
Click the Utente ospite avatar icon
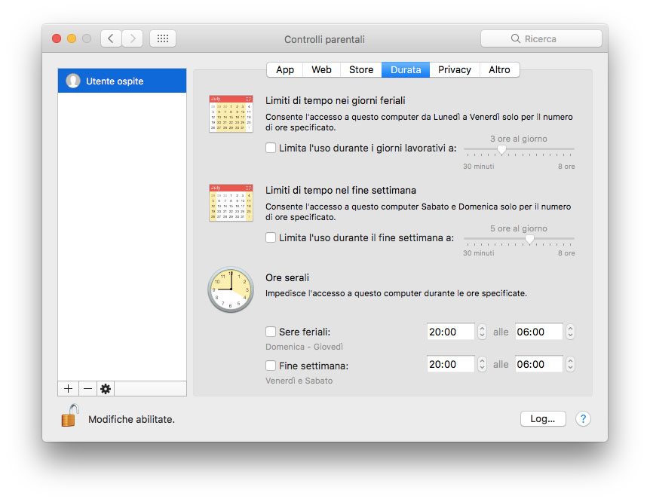(73, 81)
